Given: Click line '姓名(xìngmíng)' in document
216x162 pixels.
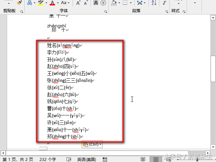Looking at the screenshot, I should [x=63, y=45].
